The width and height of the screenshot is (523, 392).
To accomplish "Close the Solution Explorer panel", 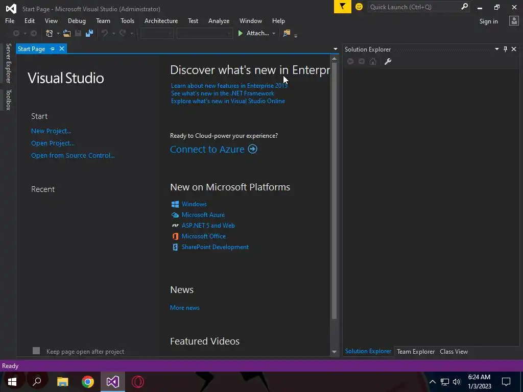I will 514,49.
